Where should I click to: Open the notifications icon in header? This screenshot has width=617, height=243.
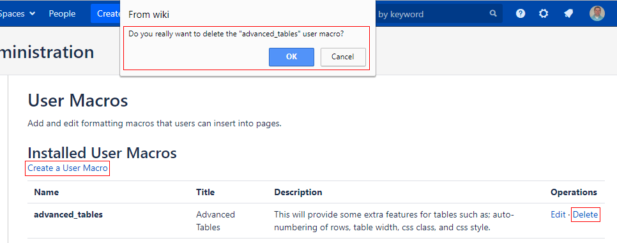[x=568, y=14]
